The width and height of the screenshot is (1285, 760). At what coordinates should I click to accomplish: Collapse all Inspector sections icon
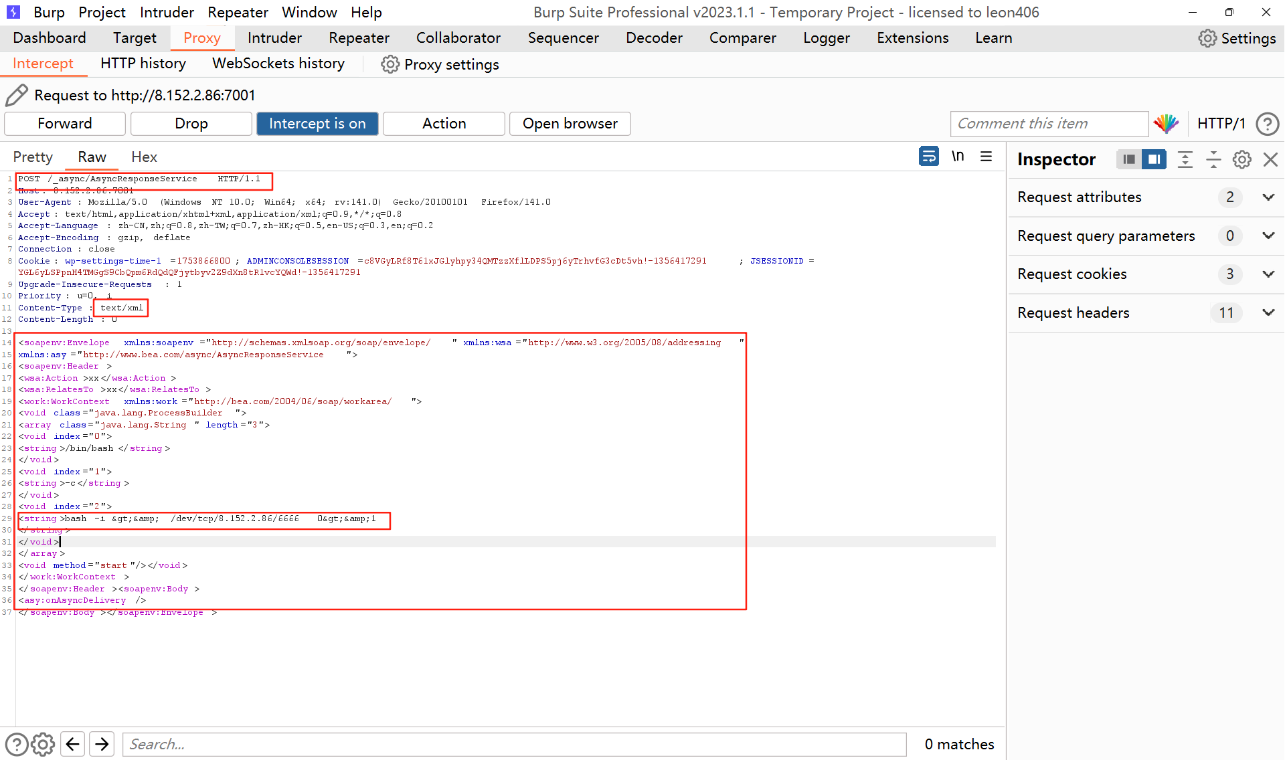click(1213, 159)
